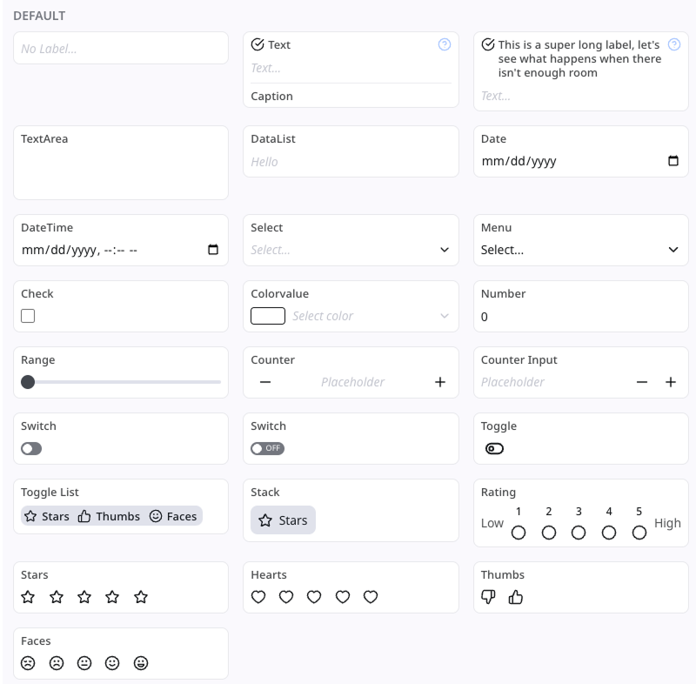Tick the Check checkbox
This screenshot has height=684, width=696.
[28, 316]
